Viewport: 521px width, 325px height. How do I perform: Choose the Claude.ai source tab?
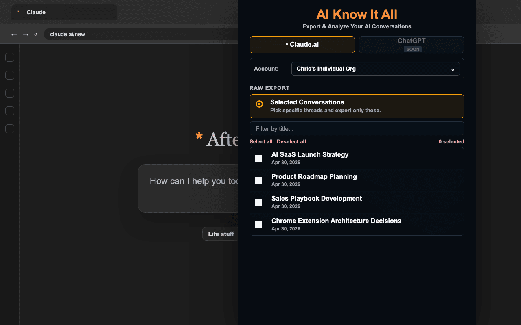pyautogui.click(x=302, y=45)
